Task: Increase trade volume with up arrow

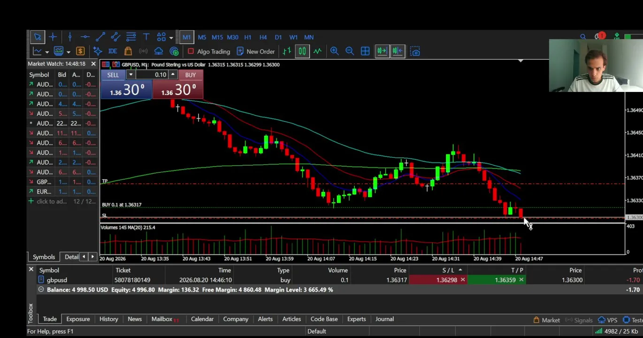Action: (173, 75)
